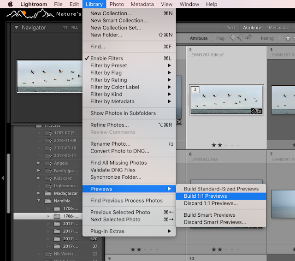The height and width of the screenshot is (261, 295).
Task: Switch to Attribute filter tab
Action: tap(252, 28)
